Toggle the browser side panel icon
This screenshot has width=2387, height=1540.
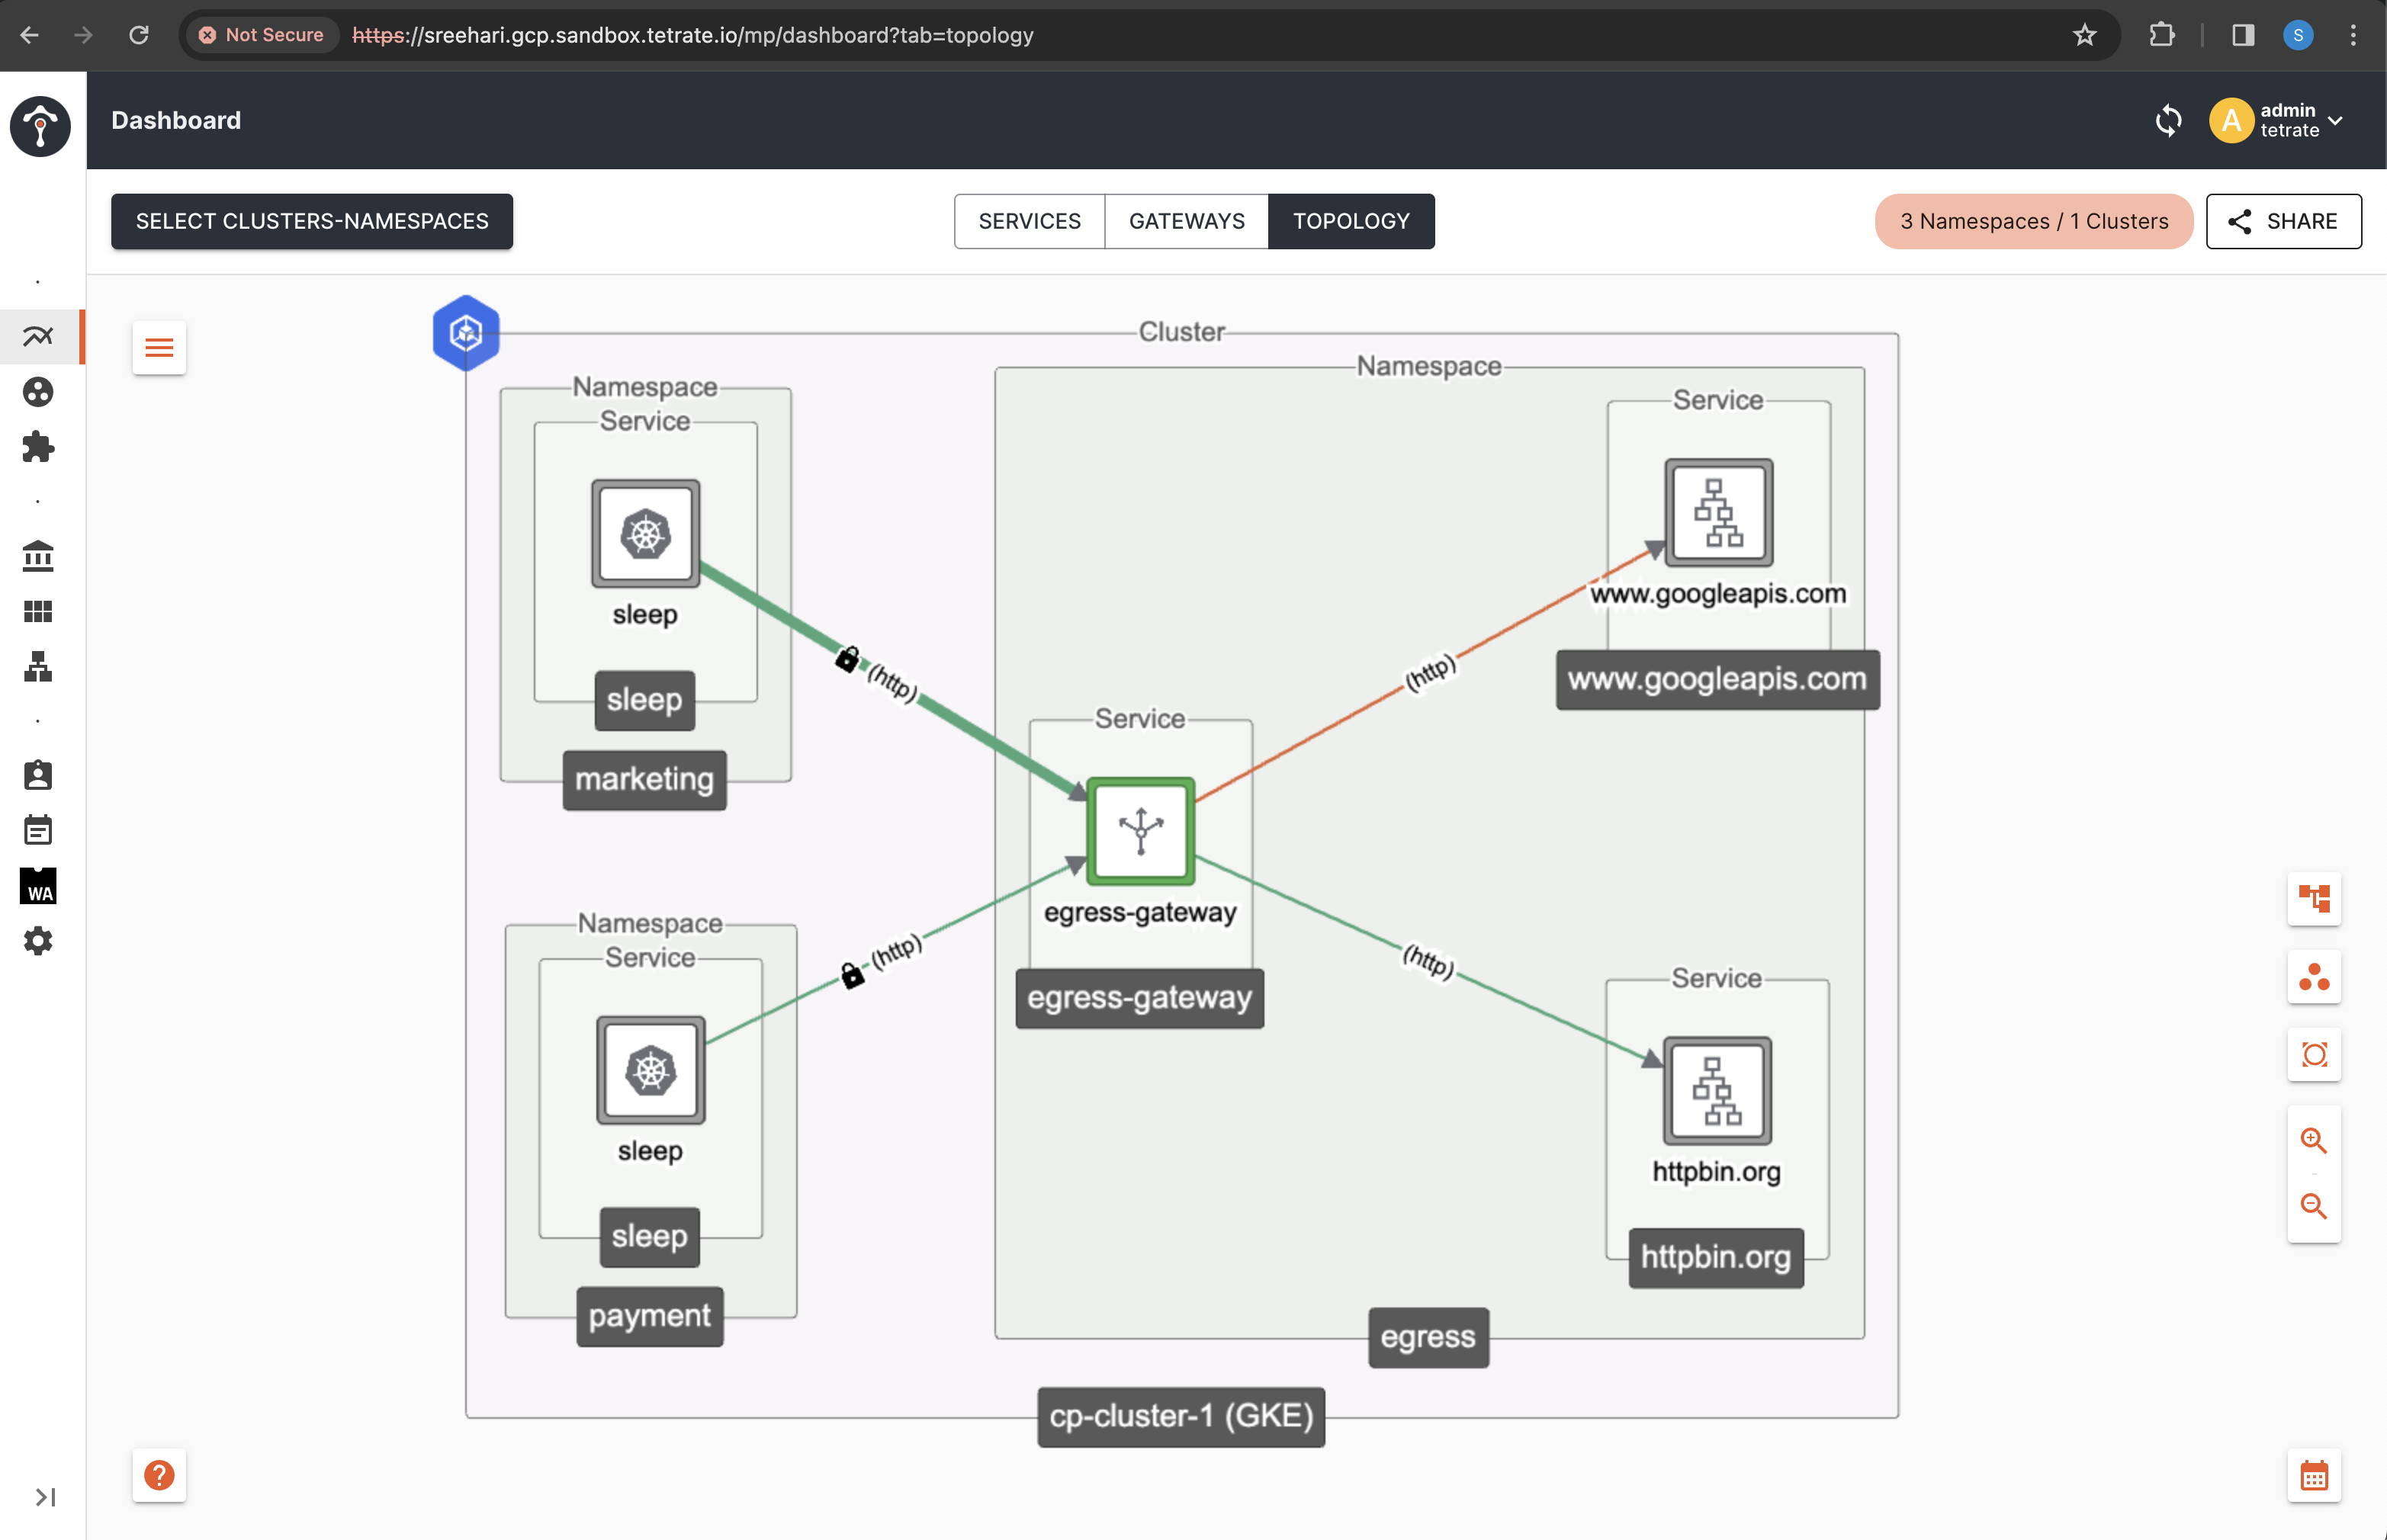pos(2243,35)
